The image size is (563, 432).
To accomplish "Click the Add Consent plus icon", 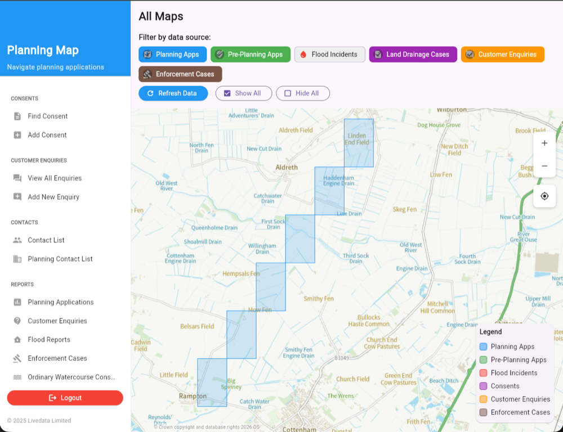I will [x=17, y=135].
